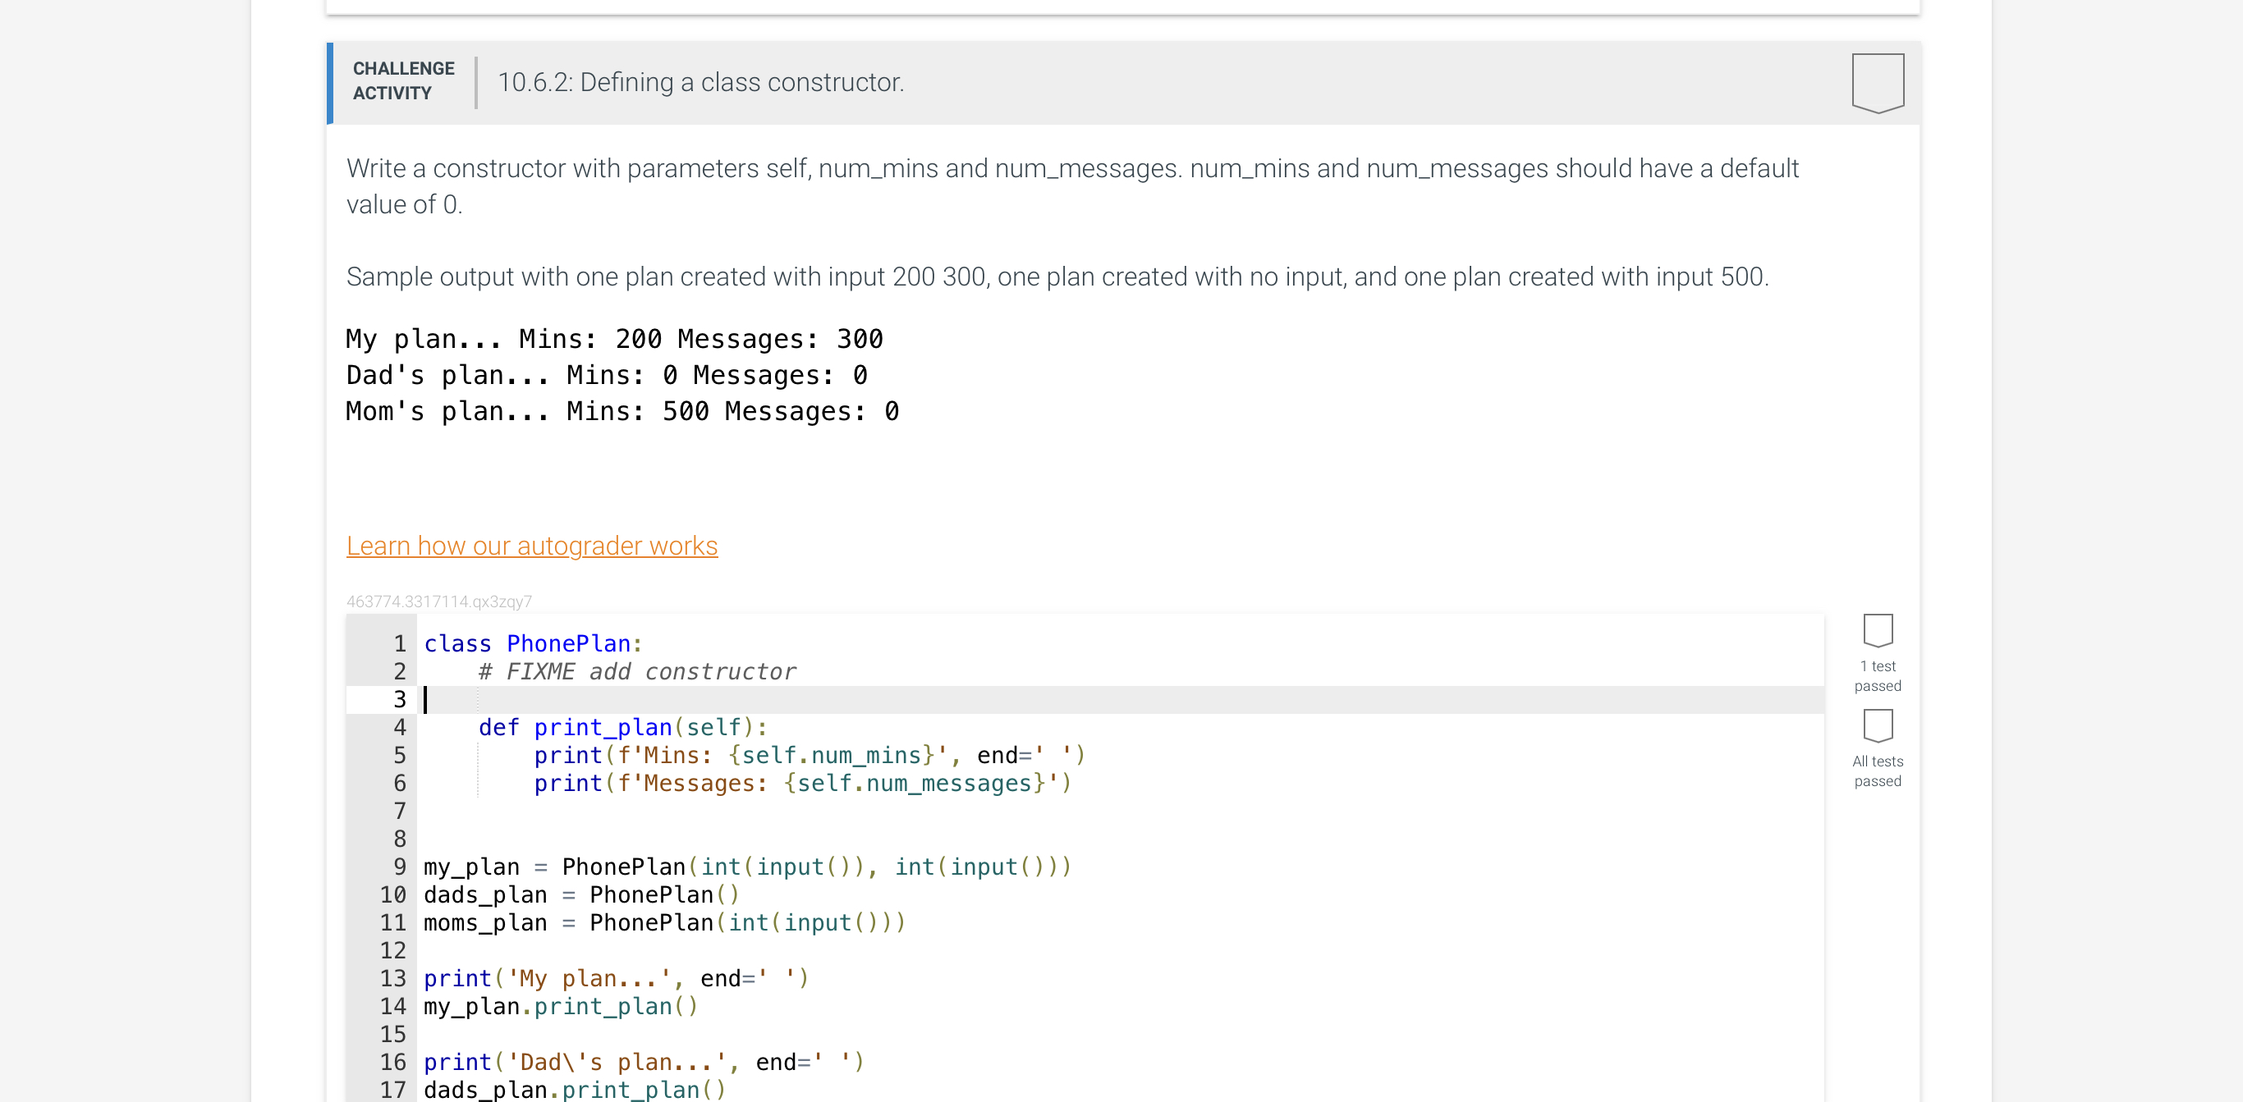Image resolution: width=2243 pixels, height=1102 pixels.
Task: Click the "moms_plan = PhonePlan(int(input()))" line
Action: coord(664,922)
